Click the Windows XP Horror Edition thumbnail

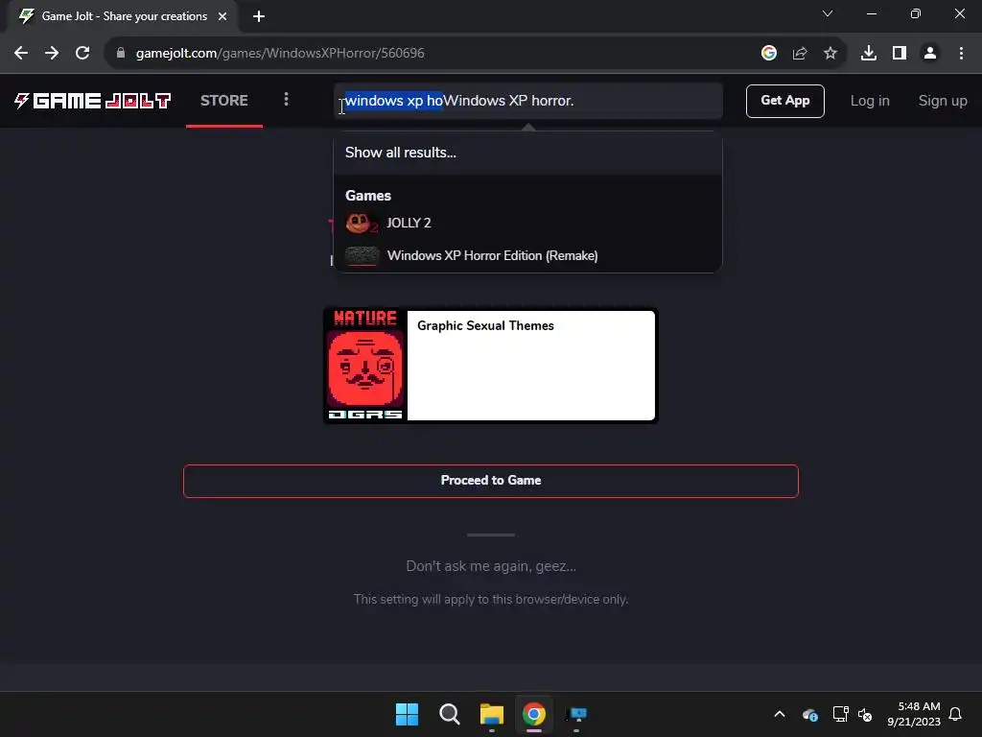[x=362, y=255]
